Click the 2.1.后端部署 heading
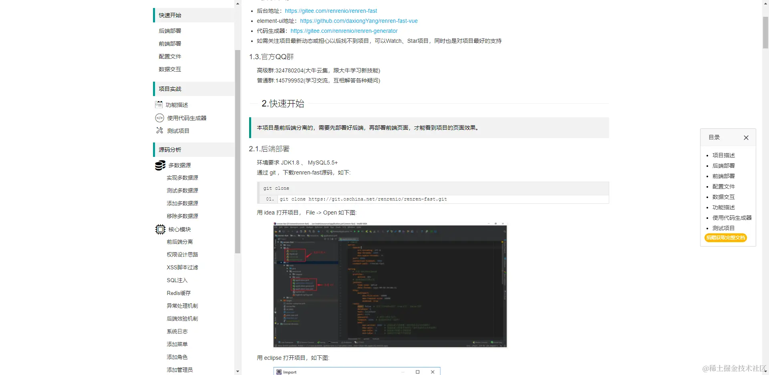 pos(269,149)
